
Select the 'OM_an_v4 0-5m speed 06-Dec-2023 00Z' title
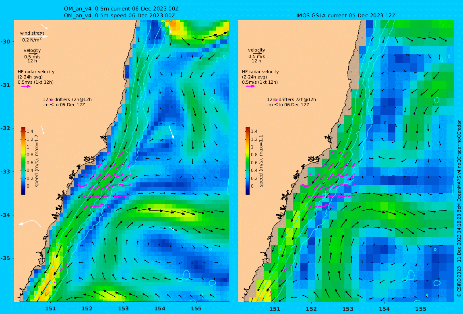[120, 16]
